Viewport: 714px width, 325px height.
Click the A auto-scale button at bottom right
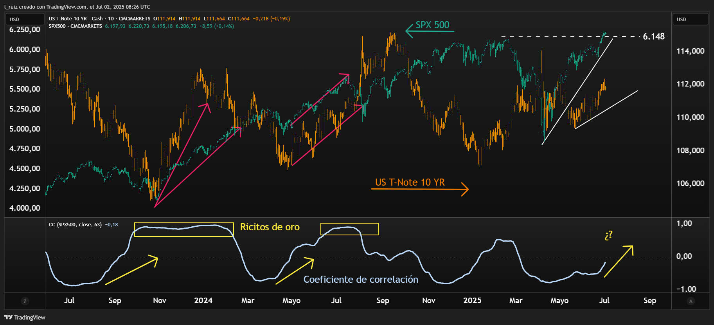click(x=691, y=301)
